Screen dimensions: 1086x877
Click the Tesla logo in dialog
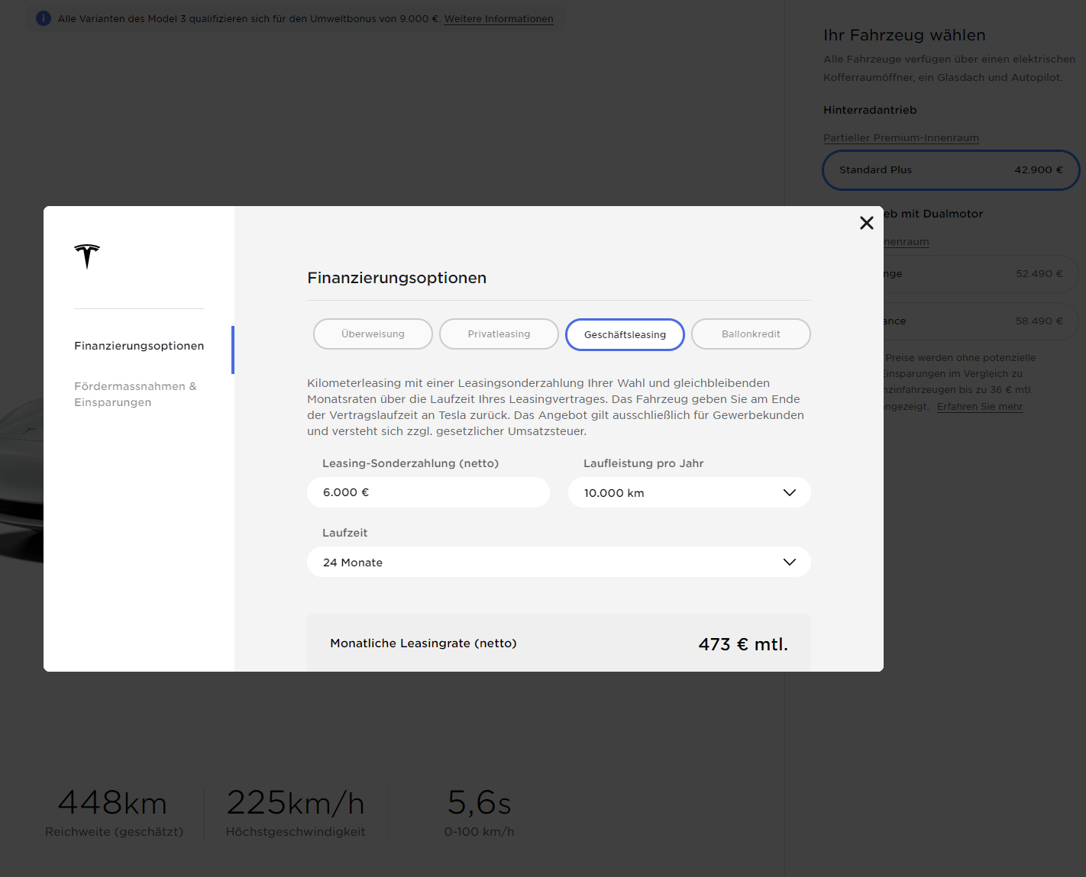(87, 256)
